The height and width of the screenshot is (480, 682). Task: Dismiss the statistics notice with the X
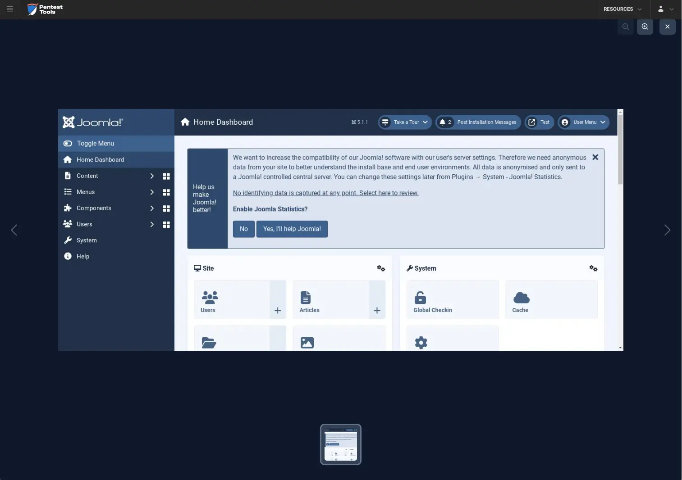click(x=595, y=157)
